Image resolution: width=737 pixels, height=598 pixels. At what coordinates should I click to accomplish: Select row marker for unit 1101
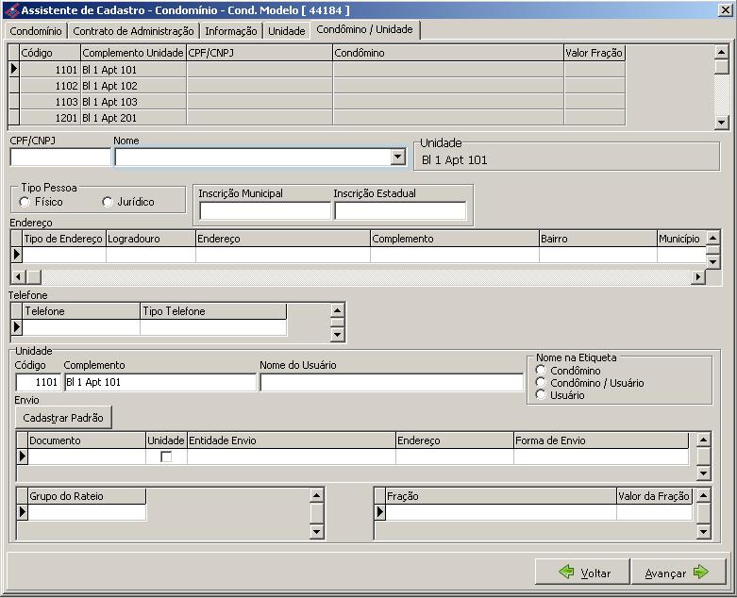14,69
